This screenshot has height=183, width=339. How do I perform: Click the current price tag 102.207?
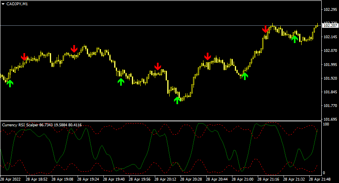tap(330, 26)
